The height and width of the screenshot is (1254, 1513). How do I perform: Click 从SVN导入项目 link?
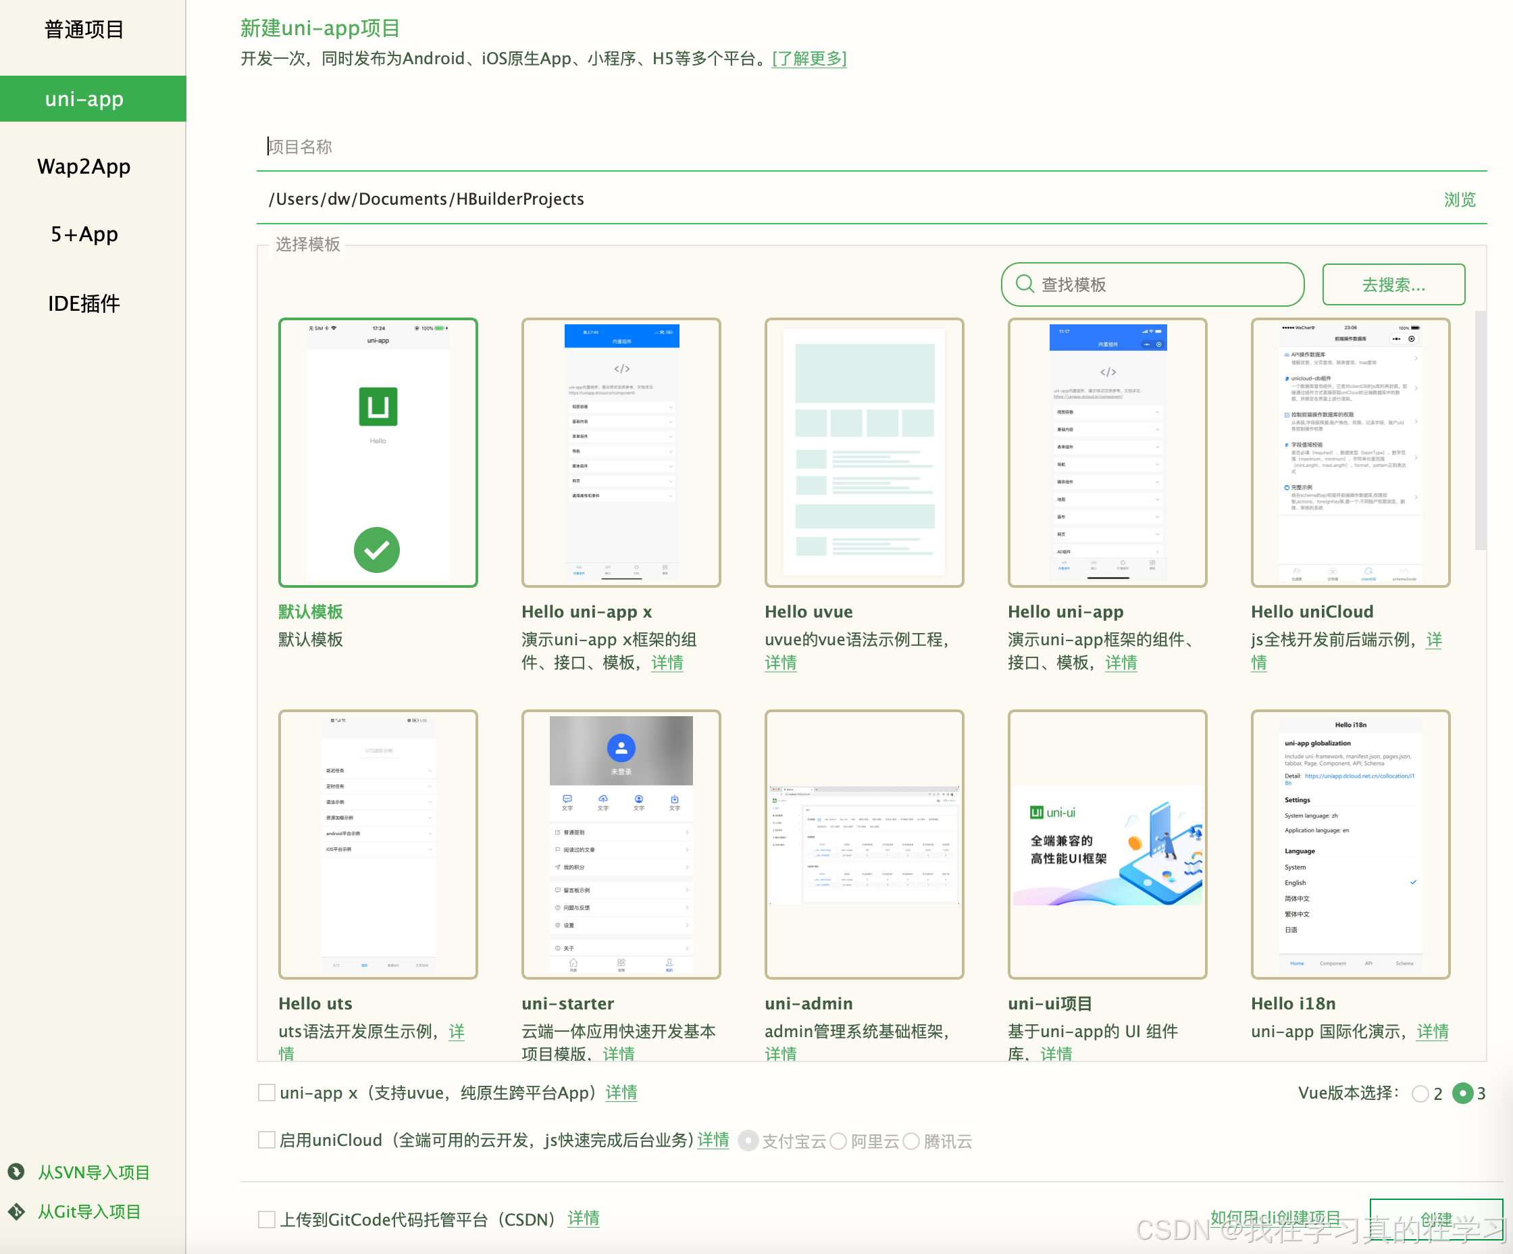(x=94, y=1172)
